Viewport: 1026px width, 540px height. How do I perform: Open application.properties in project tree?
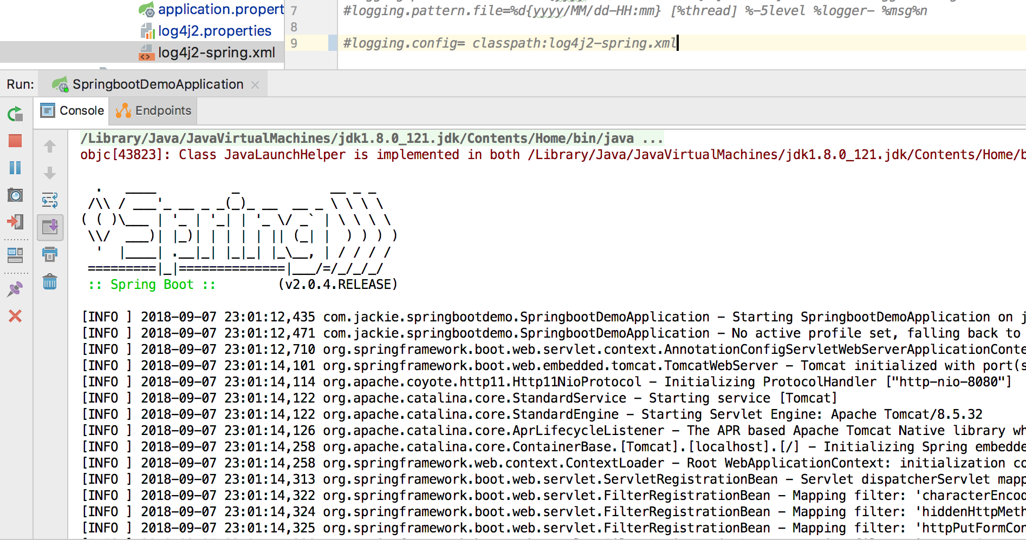coord(211,9)
